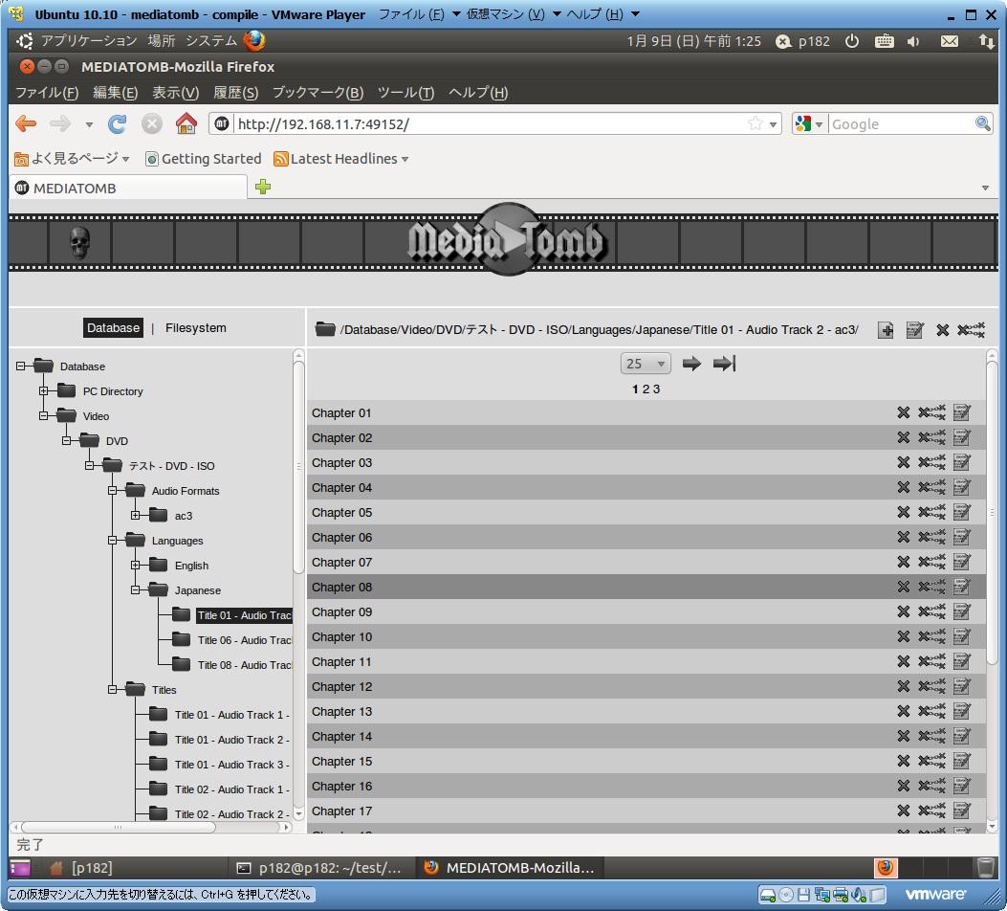Image resolution: width=1007 pixels, height=911 pixels.
Task: Click the Firefox home icon
Action: [x=186, y=123]
